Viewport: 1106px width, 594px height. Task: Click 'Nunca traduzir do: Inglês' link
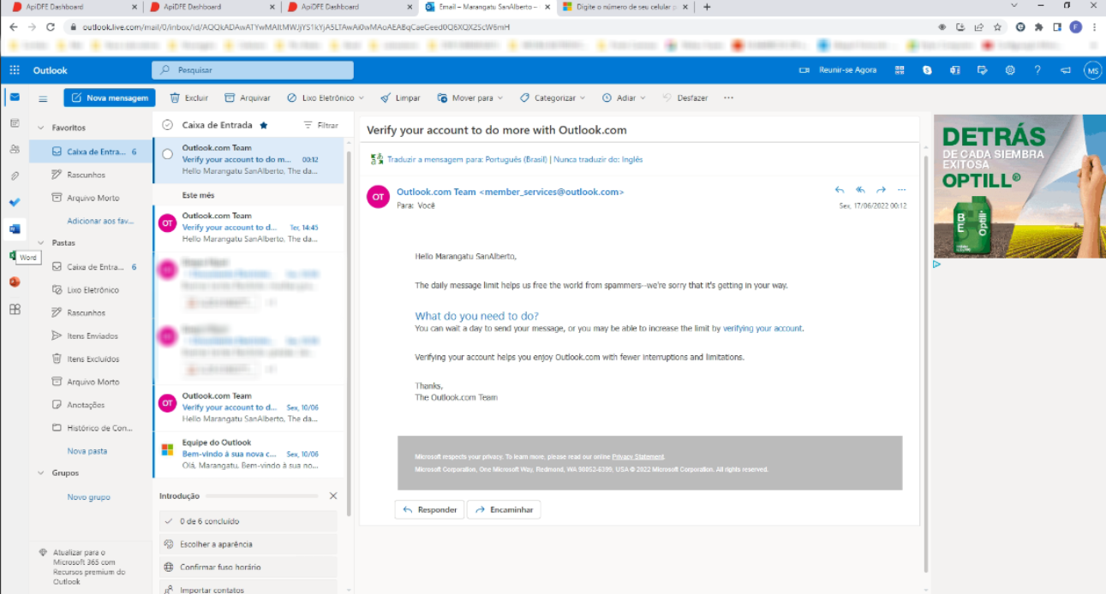[598, 159]
